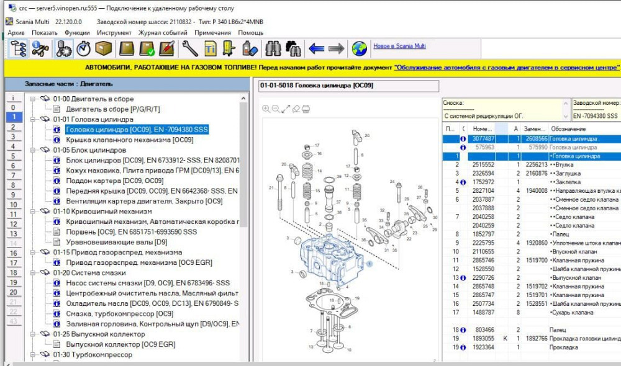Screen dimensions: 621x366
Task: Click the stopwatch icon in toolbar
Action: pos(84,48)
